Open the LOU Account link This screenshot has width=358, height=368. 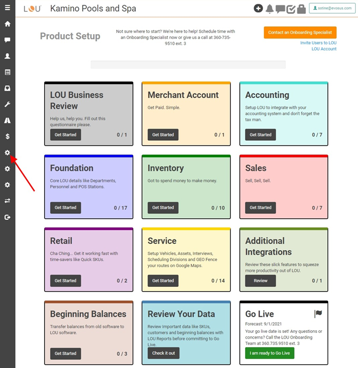point(324,49)
